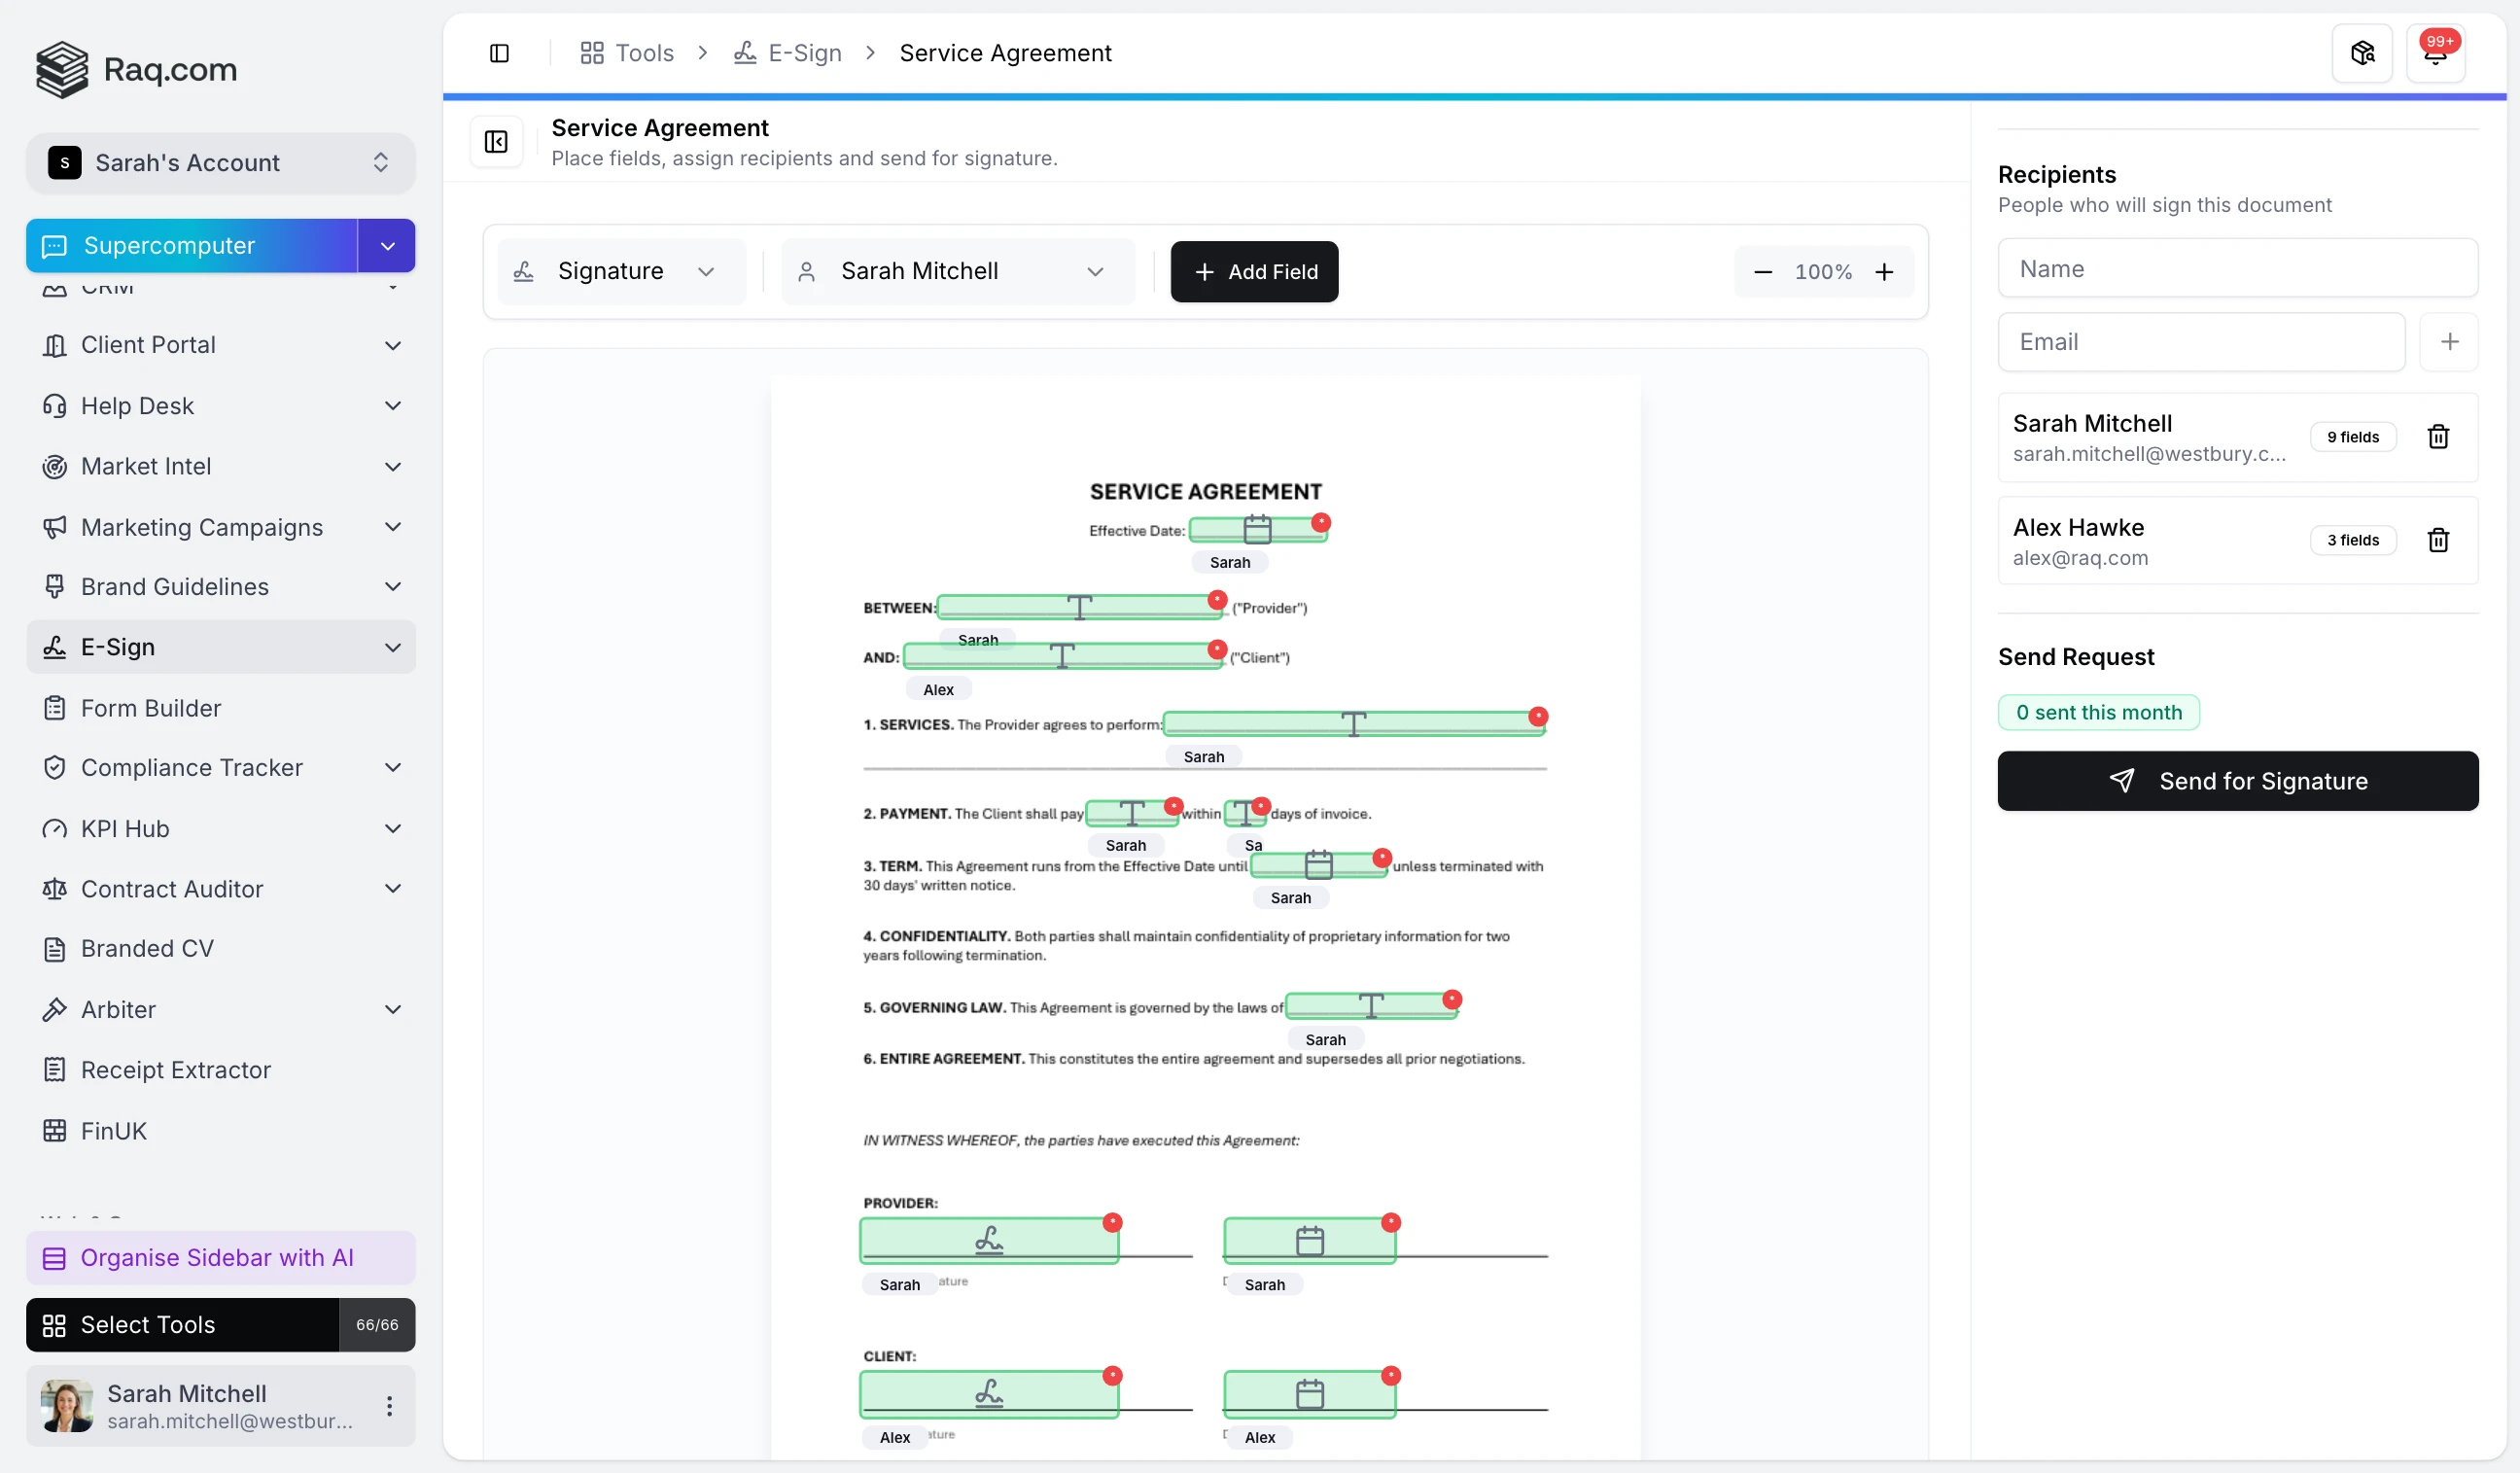
Task: Delete the Sarah Mitchell recipient with trash icon
Action: pyautogui.click(x=2437, y=437)
